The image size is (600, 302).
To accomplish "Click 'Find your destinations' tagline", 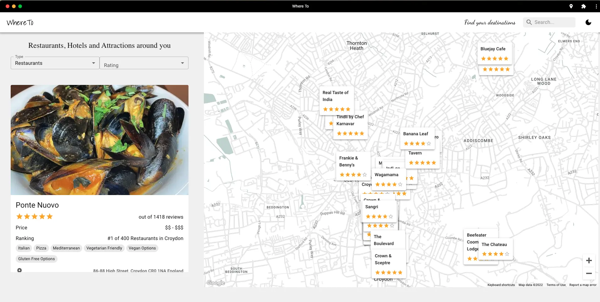I will 490,22.
